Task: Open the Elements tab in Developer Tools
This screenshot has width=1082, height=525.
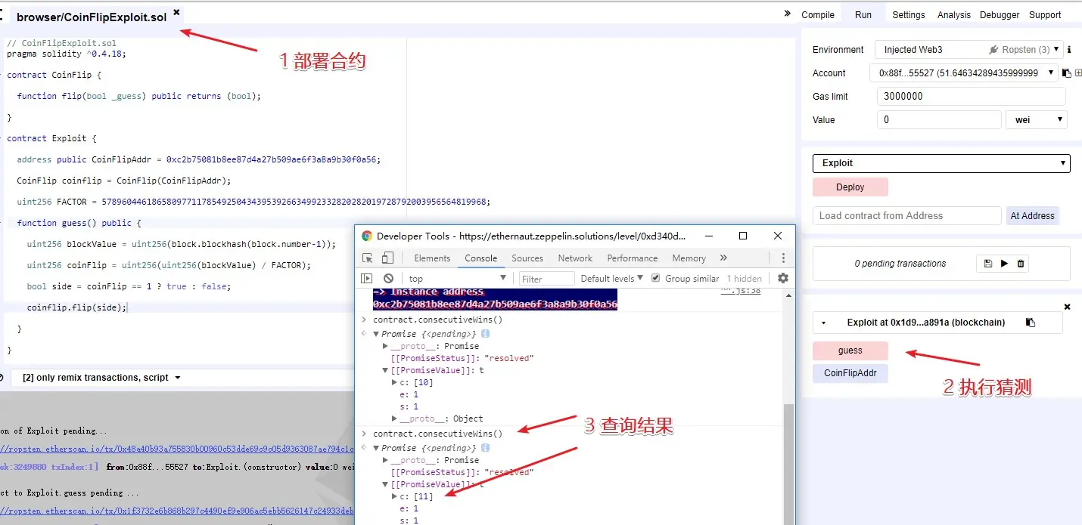Action: pyautogui.click(x=432, y=258)
